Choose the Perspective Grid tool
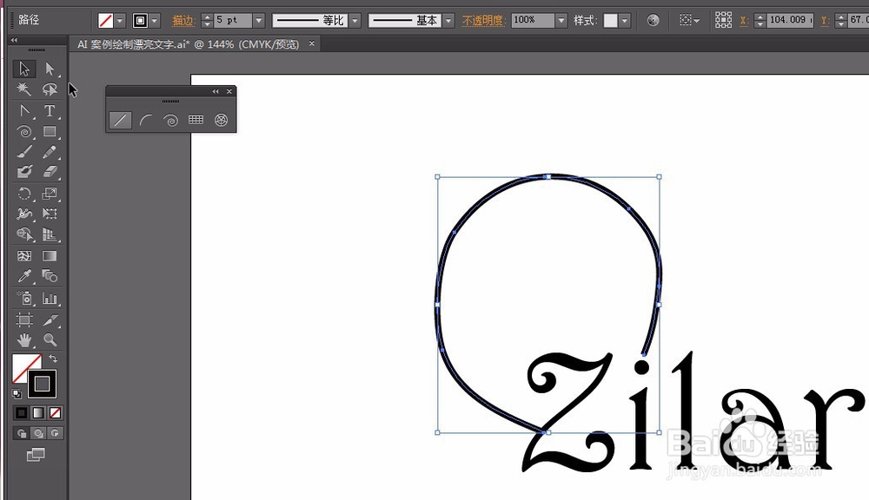 [50, 234]
